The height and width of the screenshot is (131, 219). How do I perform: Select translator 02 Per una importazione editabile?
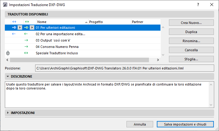pos(60,34)
